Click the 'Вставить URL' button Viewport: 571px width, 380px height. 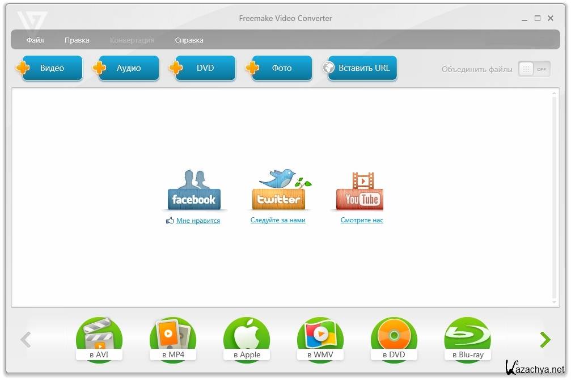[363, 68]
